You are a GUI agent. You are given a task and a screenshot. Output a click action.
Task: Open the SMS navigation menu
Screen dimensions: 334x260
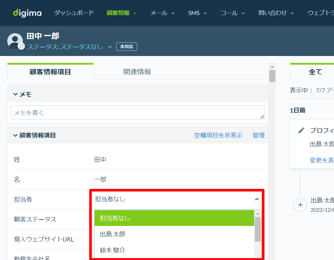click(x=197, y=13)
